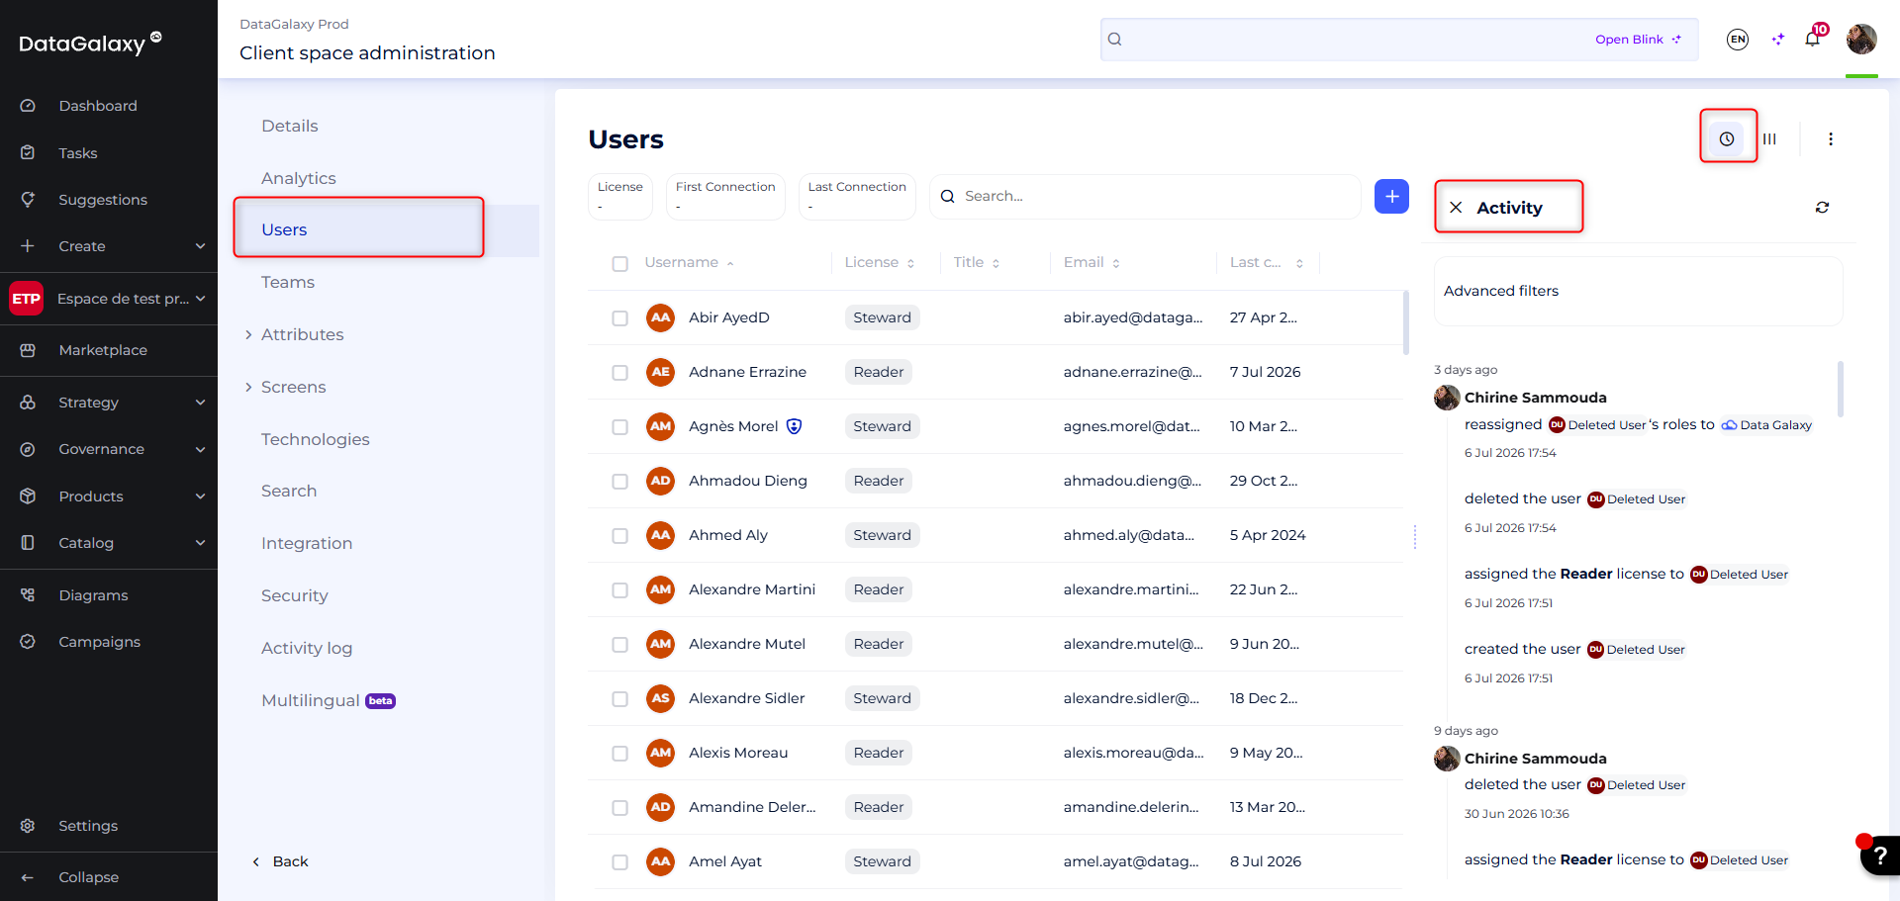Open the License filter dropdown
This screenshot has width=1900, height=901.
620,197
